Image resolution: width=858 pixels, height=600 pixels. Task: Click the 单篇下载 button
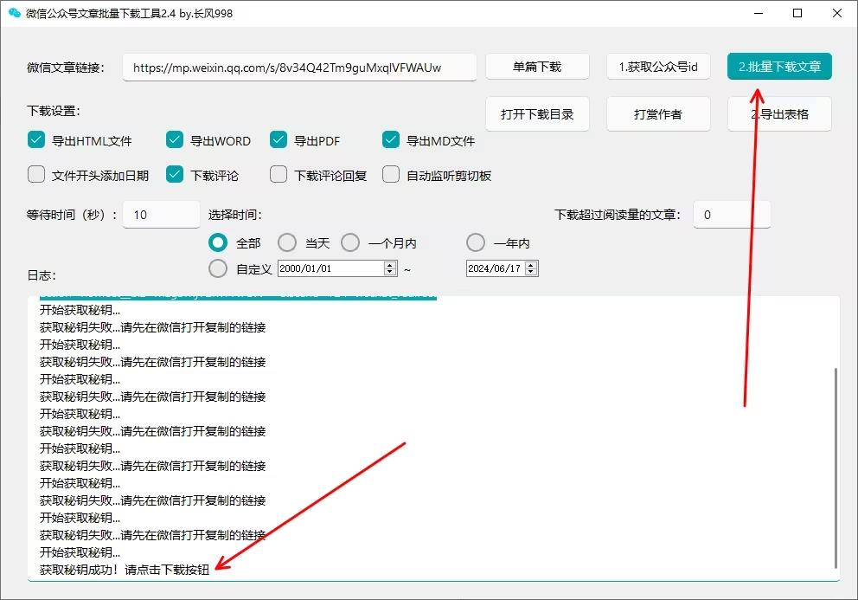click(537, 67)
